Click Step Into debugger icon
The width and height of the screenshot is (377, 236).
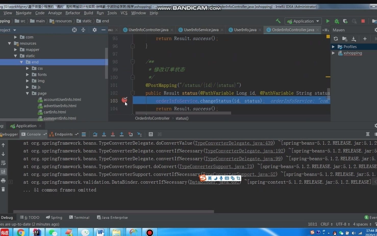pyautogui.click(x=104, y=134)
